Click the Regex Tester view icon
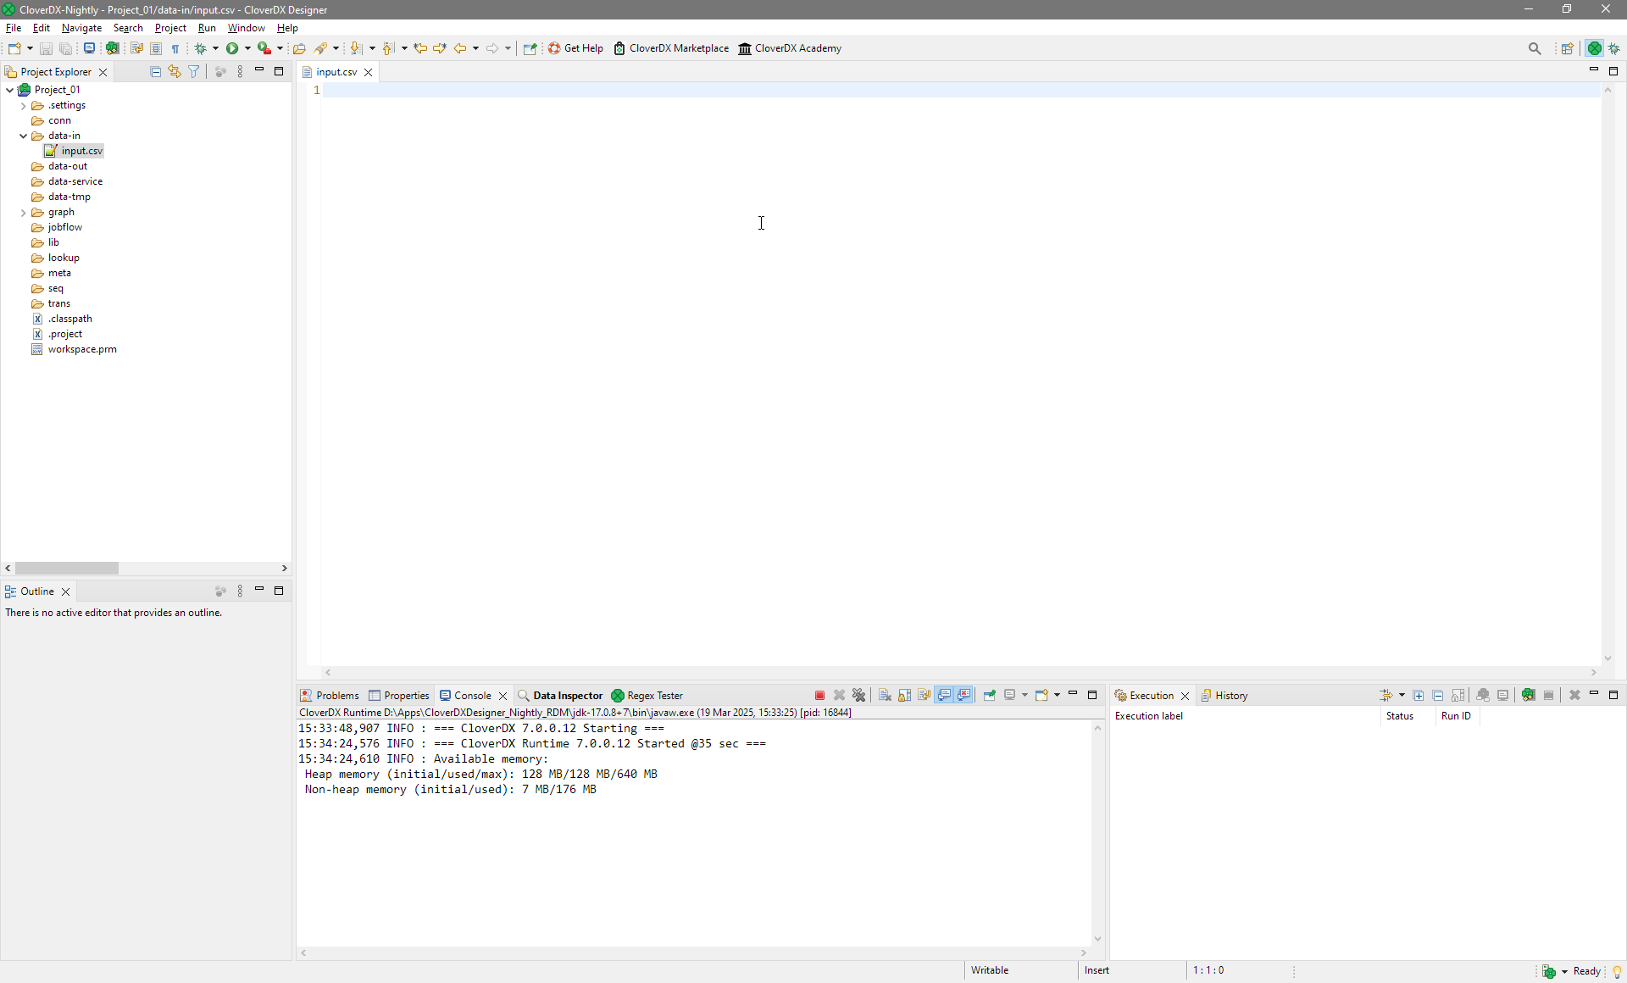 (x=618, y=696)
